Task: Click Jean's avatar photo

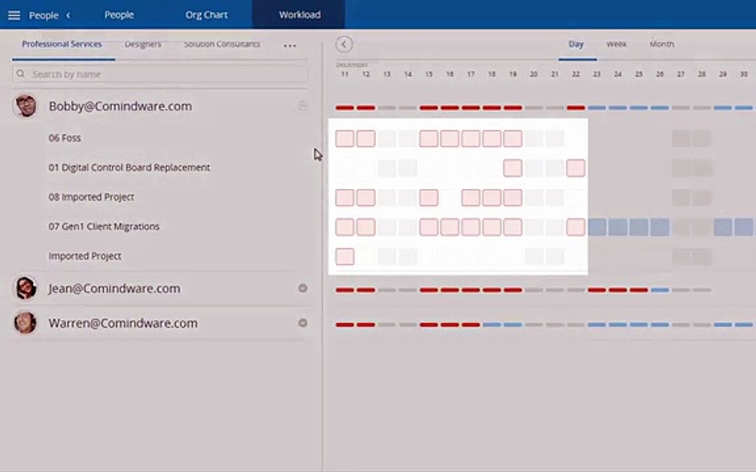Action: point(26,288)
